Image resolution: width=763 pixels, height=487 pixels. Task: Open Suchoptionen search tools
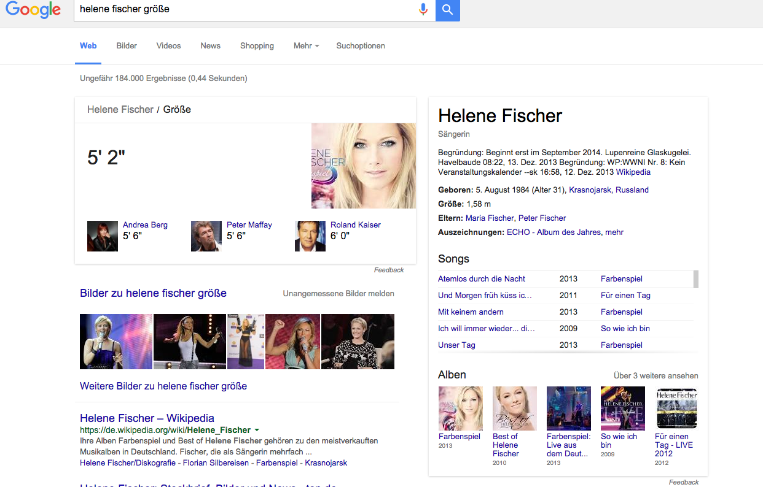[x=361, y=46]
